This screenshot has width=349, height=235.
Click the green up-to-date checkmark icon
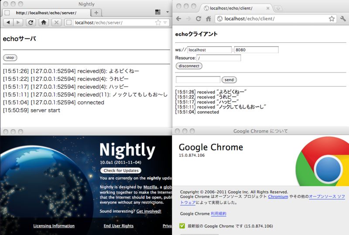tap(182, 226)
